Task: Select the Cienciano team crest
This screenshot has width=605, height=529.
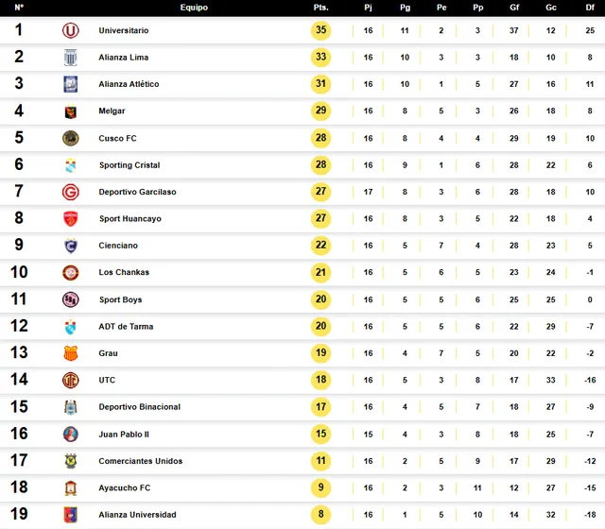Action: pos(71,246)
